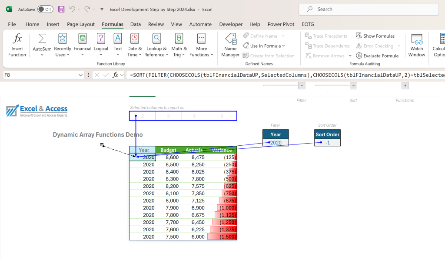The width and height of the screenshot is (445, 259).
Task: Click Remove Arrows
Action: point(325,56)
